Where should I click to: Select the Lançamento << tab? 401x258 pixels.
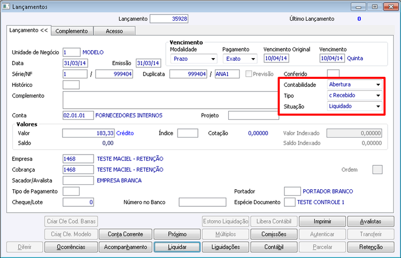point(29,30)
